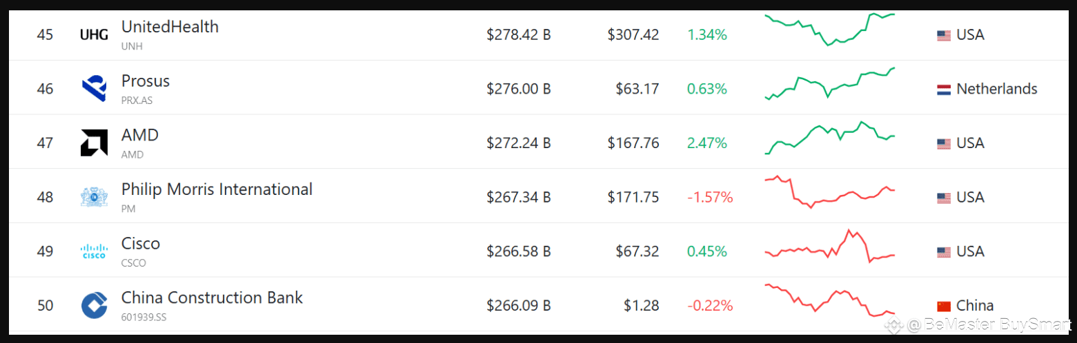The image size is (1077, 343).
Task: Click the USA flag in AMD row
Action: [944, 143]
